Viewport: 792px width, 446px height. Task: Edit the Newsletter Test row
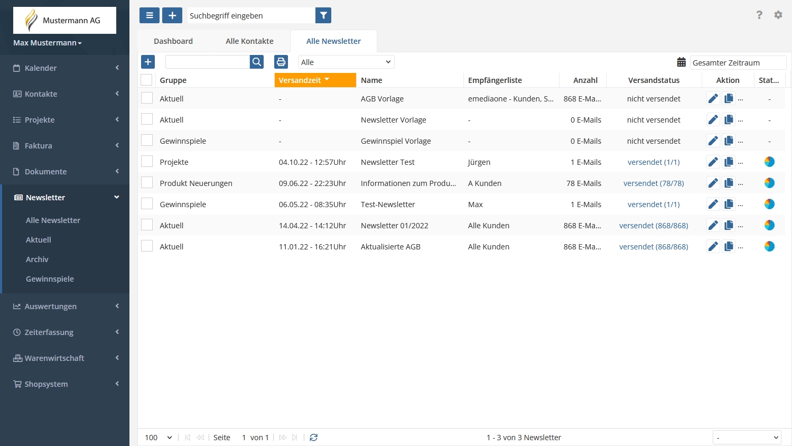(x=713, y=162)
